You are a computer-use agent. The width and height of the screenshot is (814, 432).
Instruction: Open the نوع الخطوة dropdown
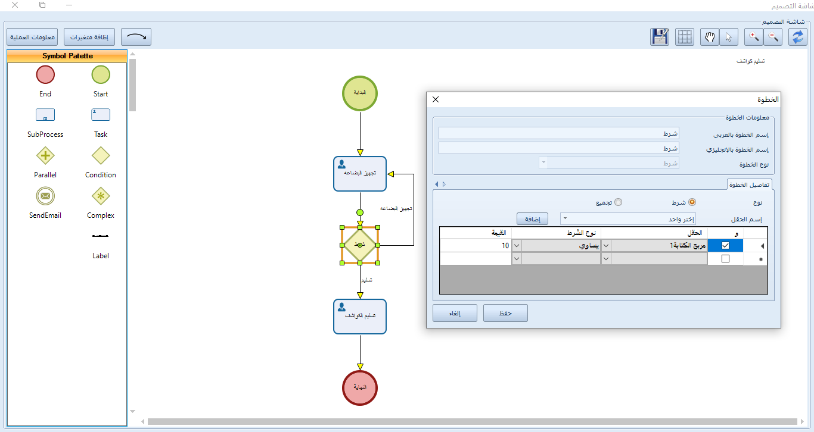pyautogui.click(x=542, y=162)
